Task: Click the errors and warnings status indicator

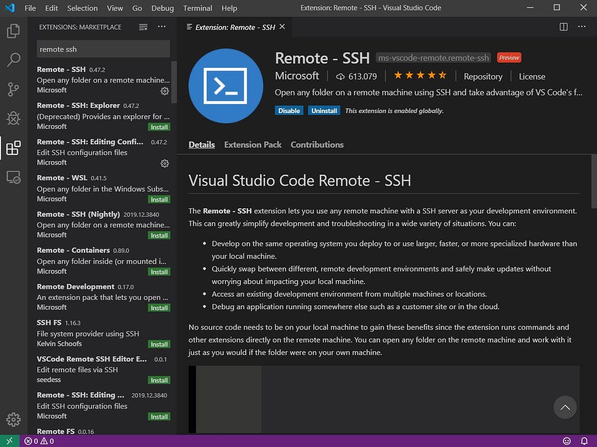Action: [x=37, y=441]
